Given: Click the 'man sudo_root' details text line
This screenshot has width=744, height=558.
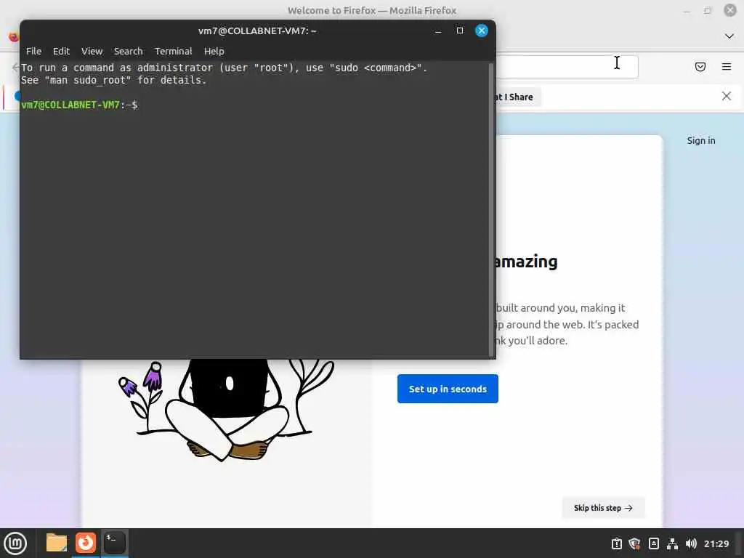Looking at the screenshot, I should pos(113,80).
